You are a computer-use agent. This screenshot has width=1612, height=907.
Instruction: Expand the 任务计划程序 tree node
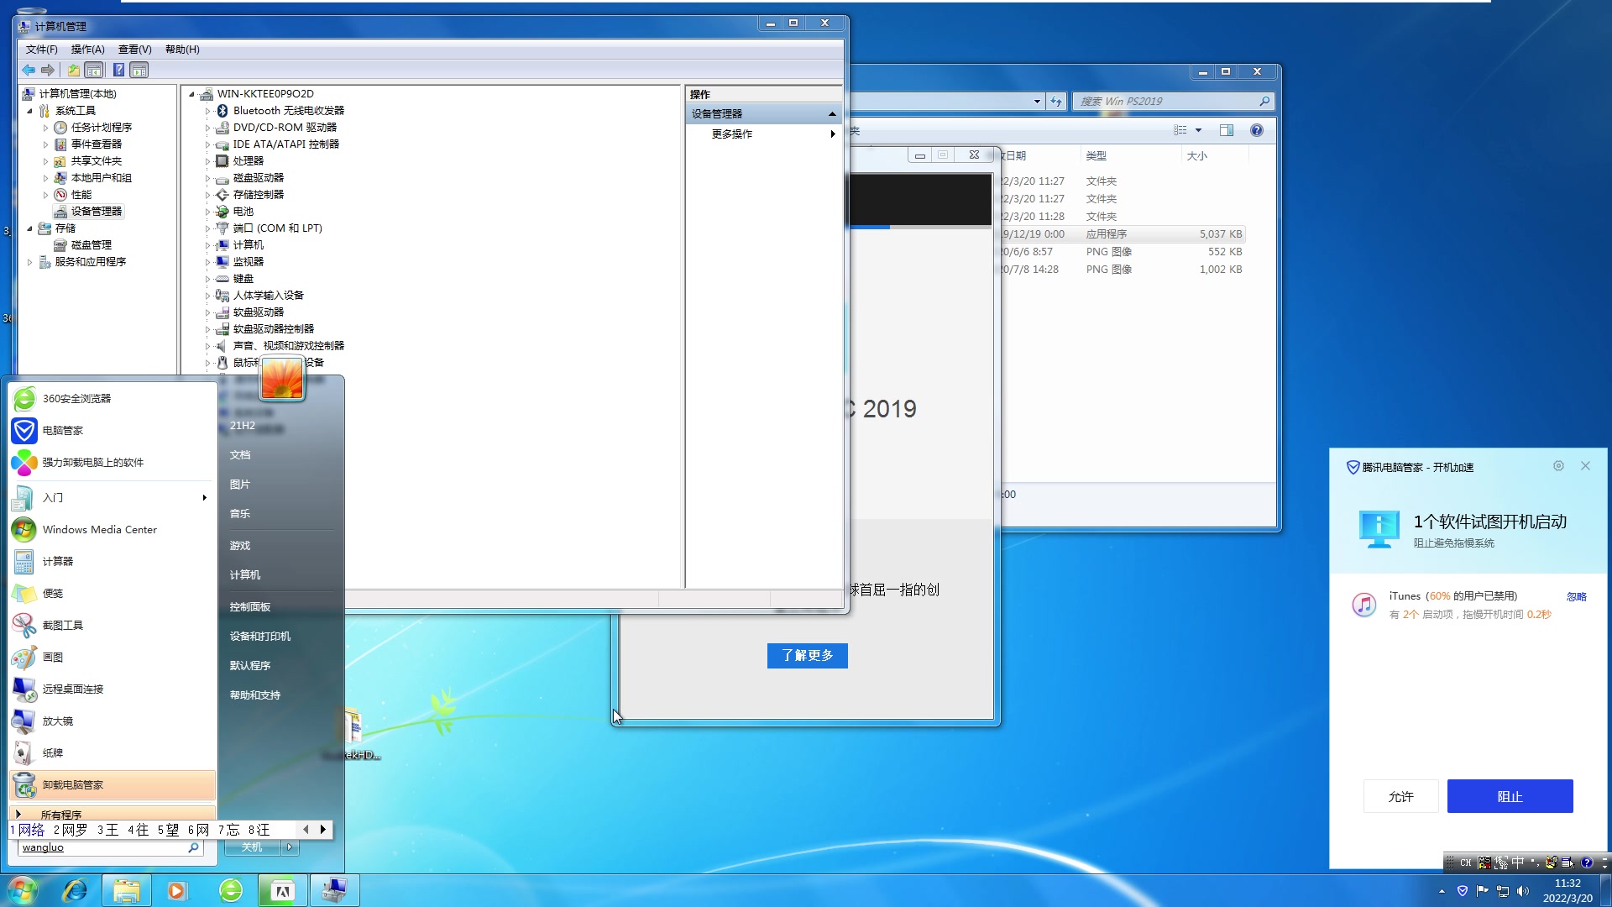pyautogui.click(x=46, y=128)
